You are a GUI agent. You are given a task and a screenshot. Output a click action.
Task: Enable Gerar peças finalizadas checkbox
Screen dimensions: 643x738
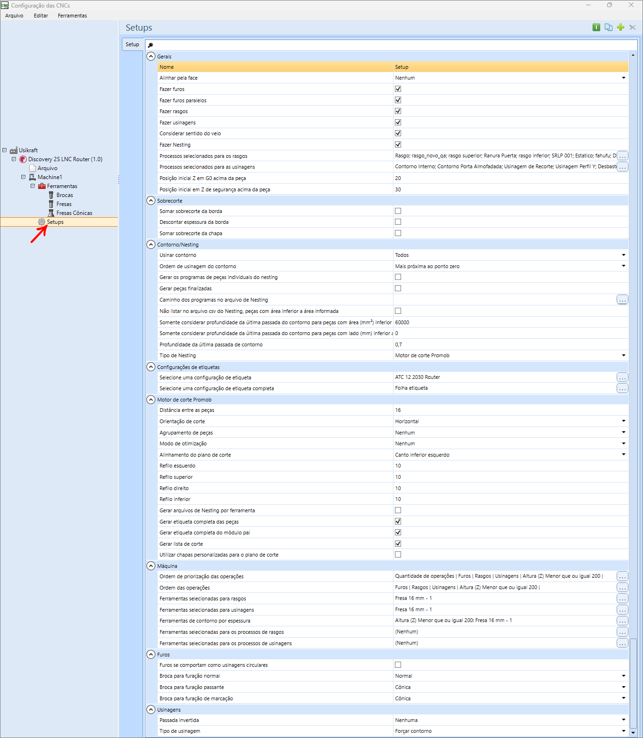point(398,288)
